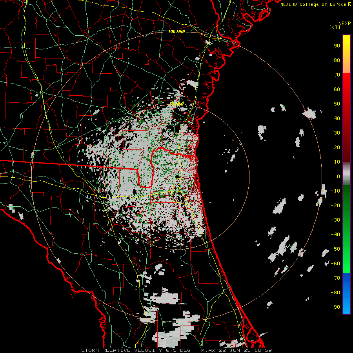Screen dimensions: 353x353
Task: Select the -10 value on velocity scale
Action: (335, 191)
